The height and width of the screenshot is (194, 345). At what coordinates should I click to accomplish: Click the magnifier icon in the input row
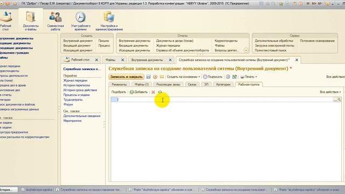tap(339, 100)
